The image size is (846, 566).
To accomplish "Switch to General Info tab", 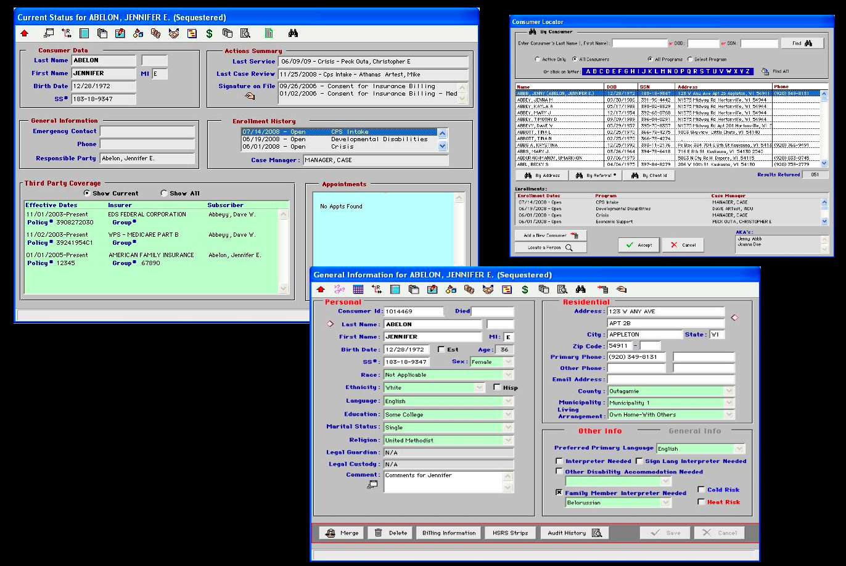I will (x=695, y=431).
